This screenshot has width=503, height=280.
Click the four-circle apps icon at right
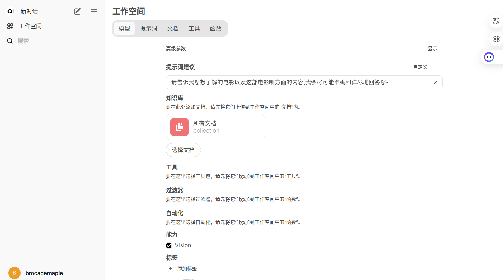coord(496,39)
